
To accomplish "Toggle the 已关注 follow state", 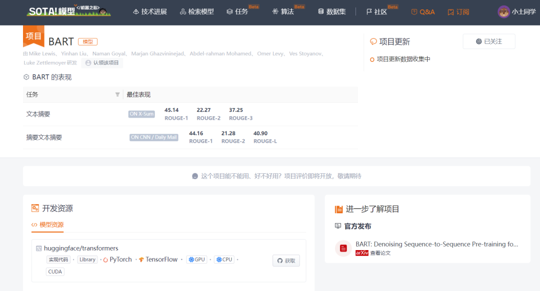I will [488, 41].
